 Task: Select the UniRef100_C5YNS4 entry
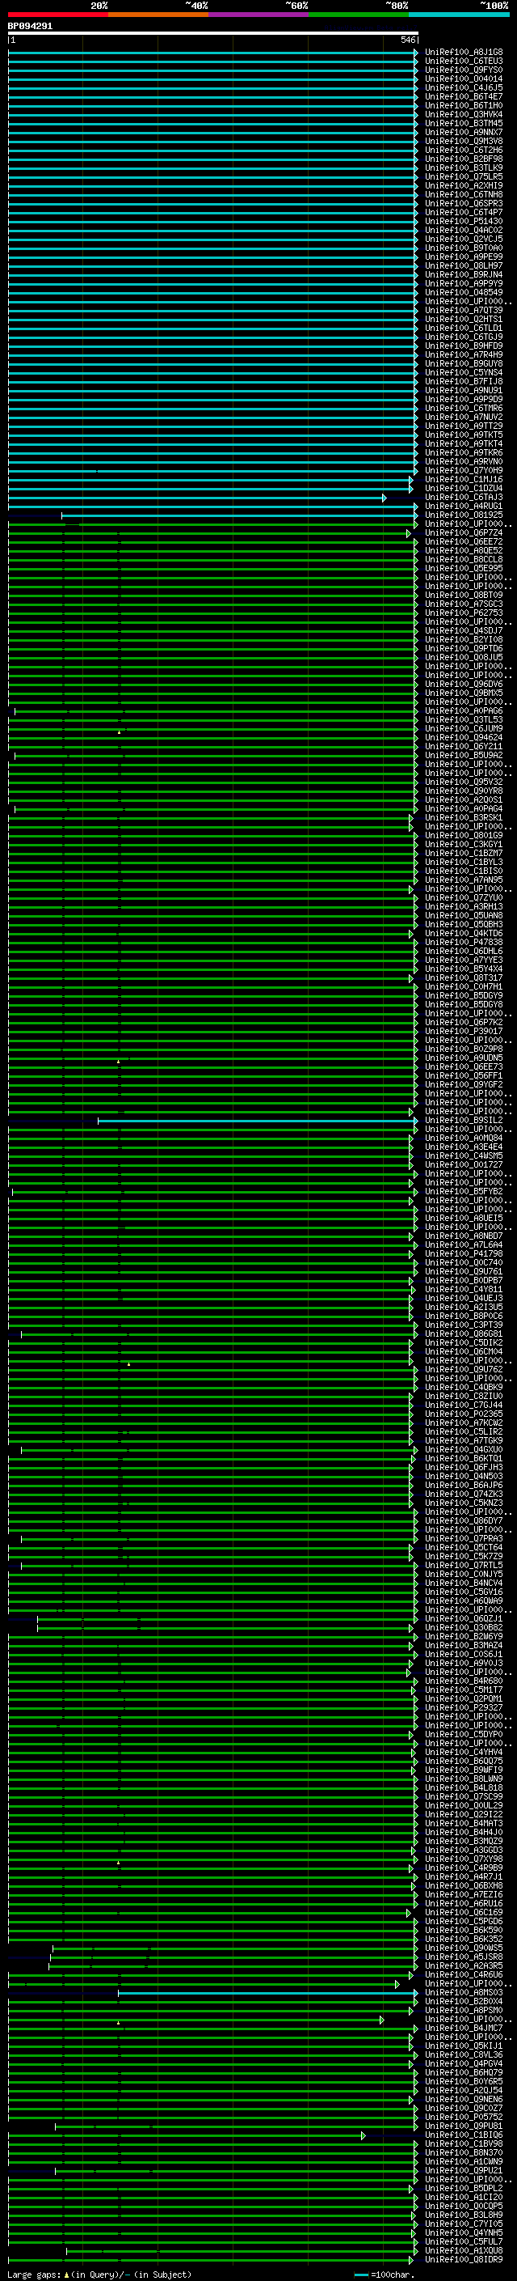click(x=464, y=373)
